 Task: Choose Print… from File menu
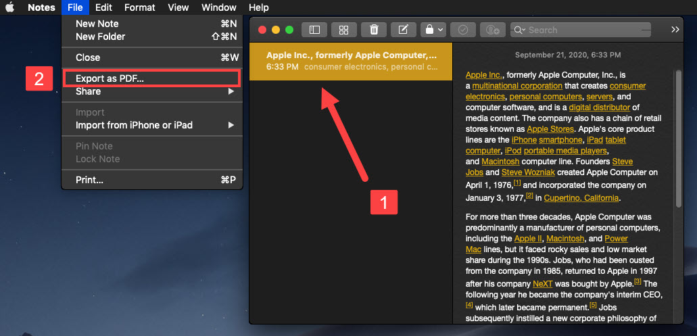[x=153, y=180]
